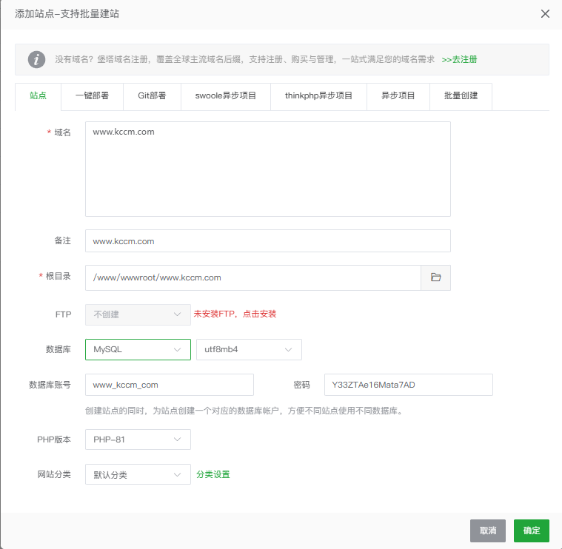562x549 pixels.
Task: Open the MySQL database type dropdown
Action: click(138, 349)
